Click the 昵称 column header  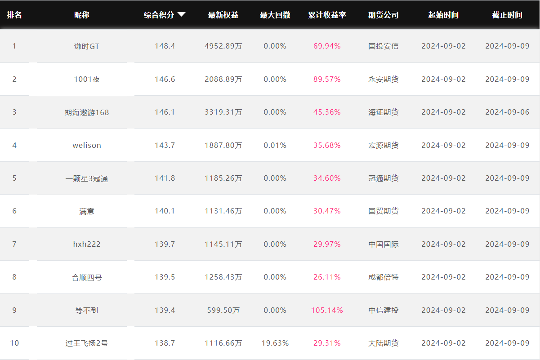pyautogui.click(x=82, y=15)
